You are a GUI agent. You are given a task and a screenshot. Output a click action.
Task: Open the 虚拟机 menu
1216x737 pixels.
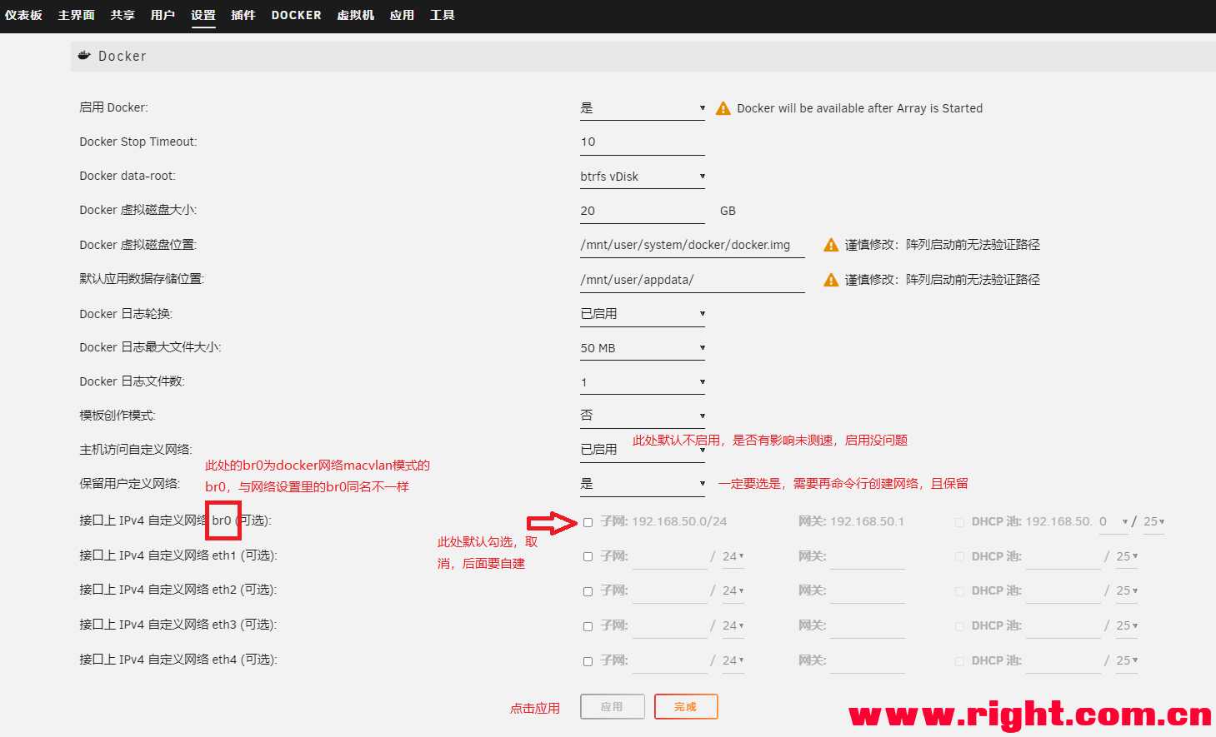[x=355, y=15]
